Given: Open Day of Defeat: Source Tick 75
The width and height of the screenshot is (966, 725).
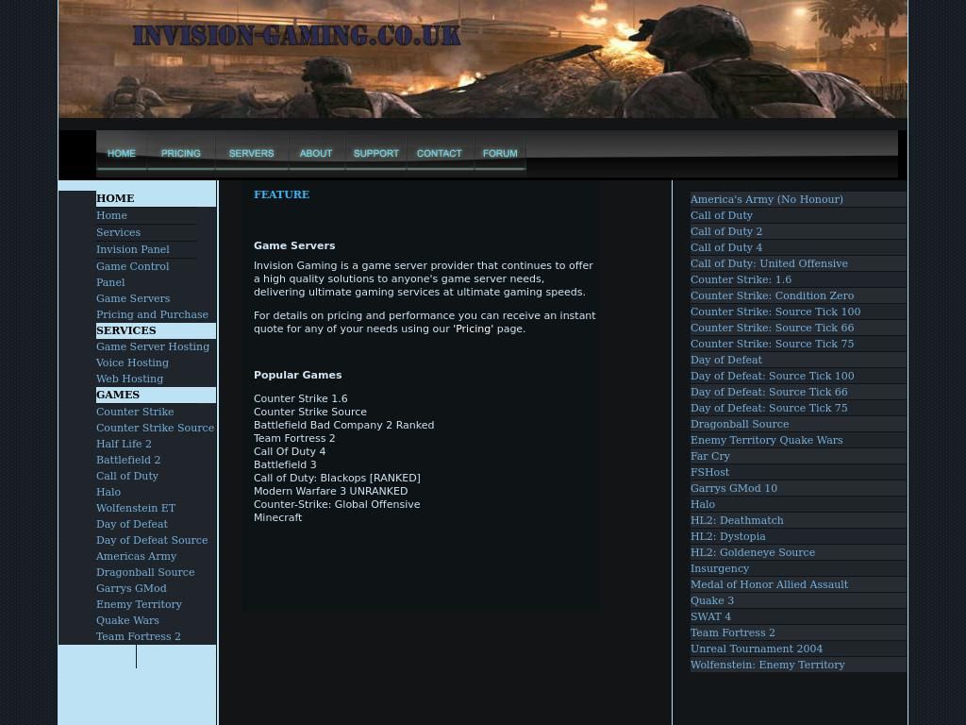Looking at the screenshot, I should (x=798, y=408).
